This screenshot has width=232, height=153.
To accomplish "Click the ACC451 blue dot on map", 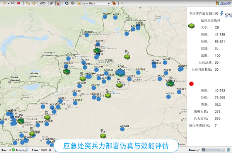I will (122, 129).
